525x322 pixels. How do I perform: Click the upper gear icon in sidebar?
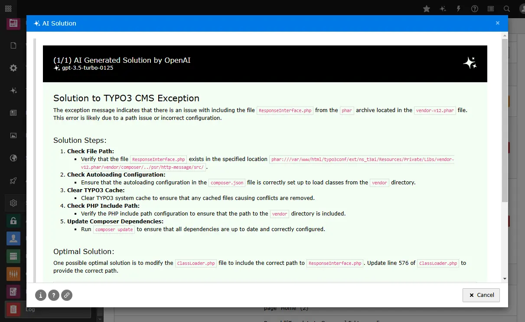click(13, 68)
